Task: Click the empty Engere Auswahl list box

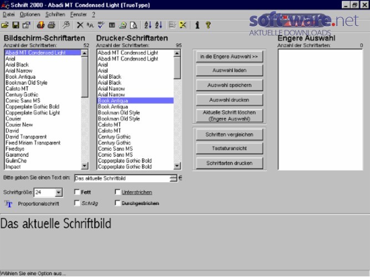Action: (x=320, y=110)
